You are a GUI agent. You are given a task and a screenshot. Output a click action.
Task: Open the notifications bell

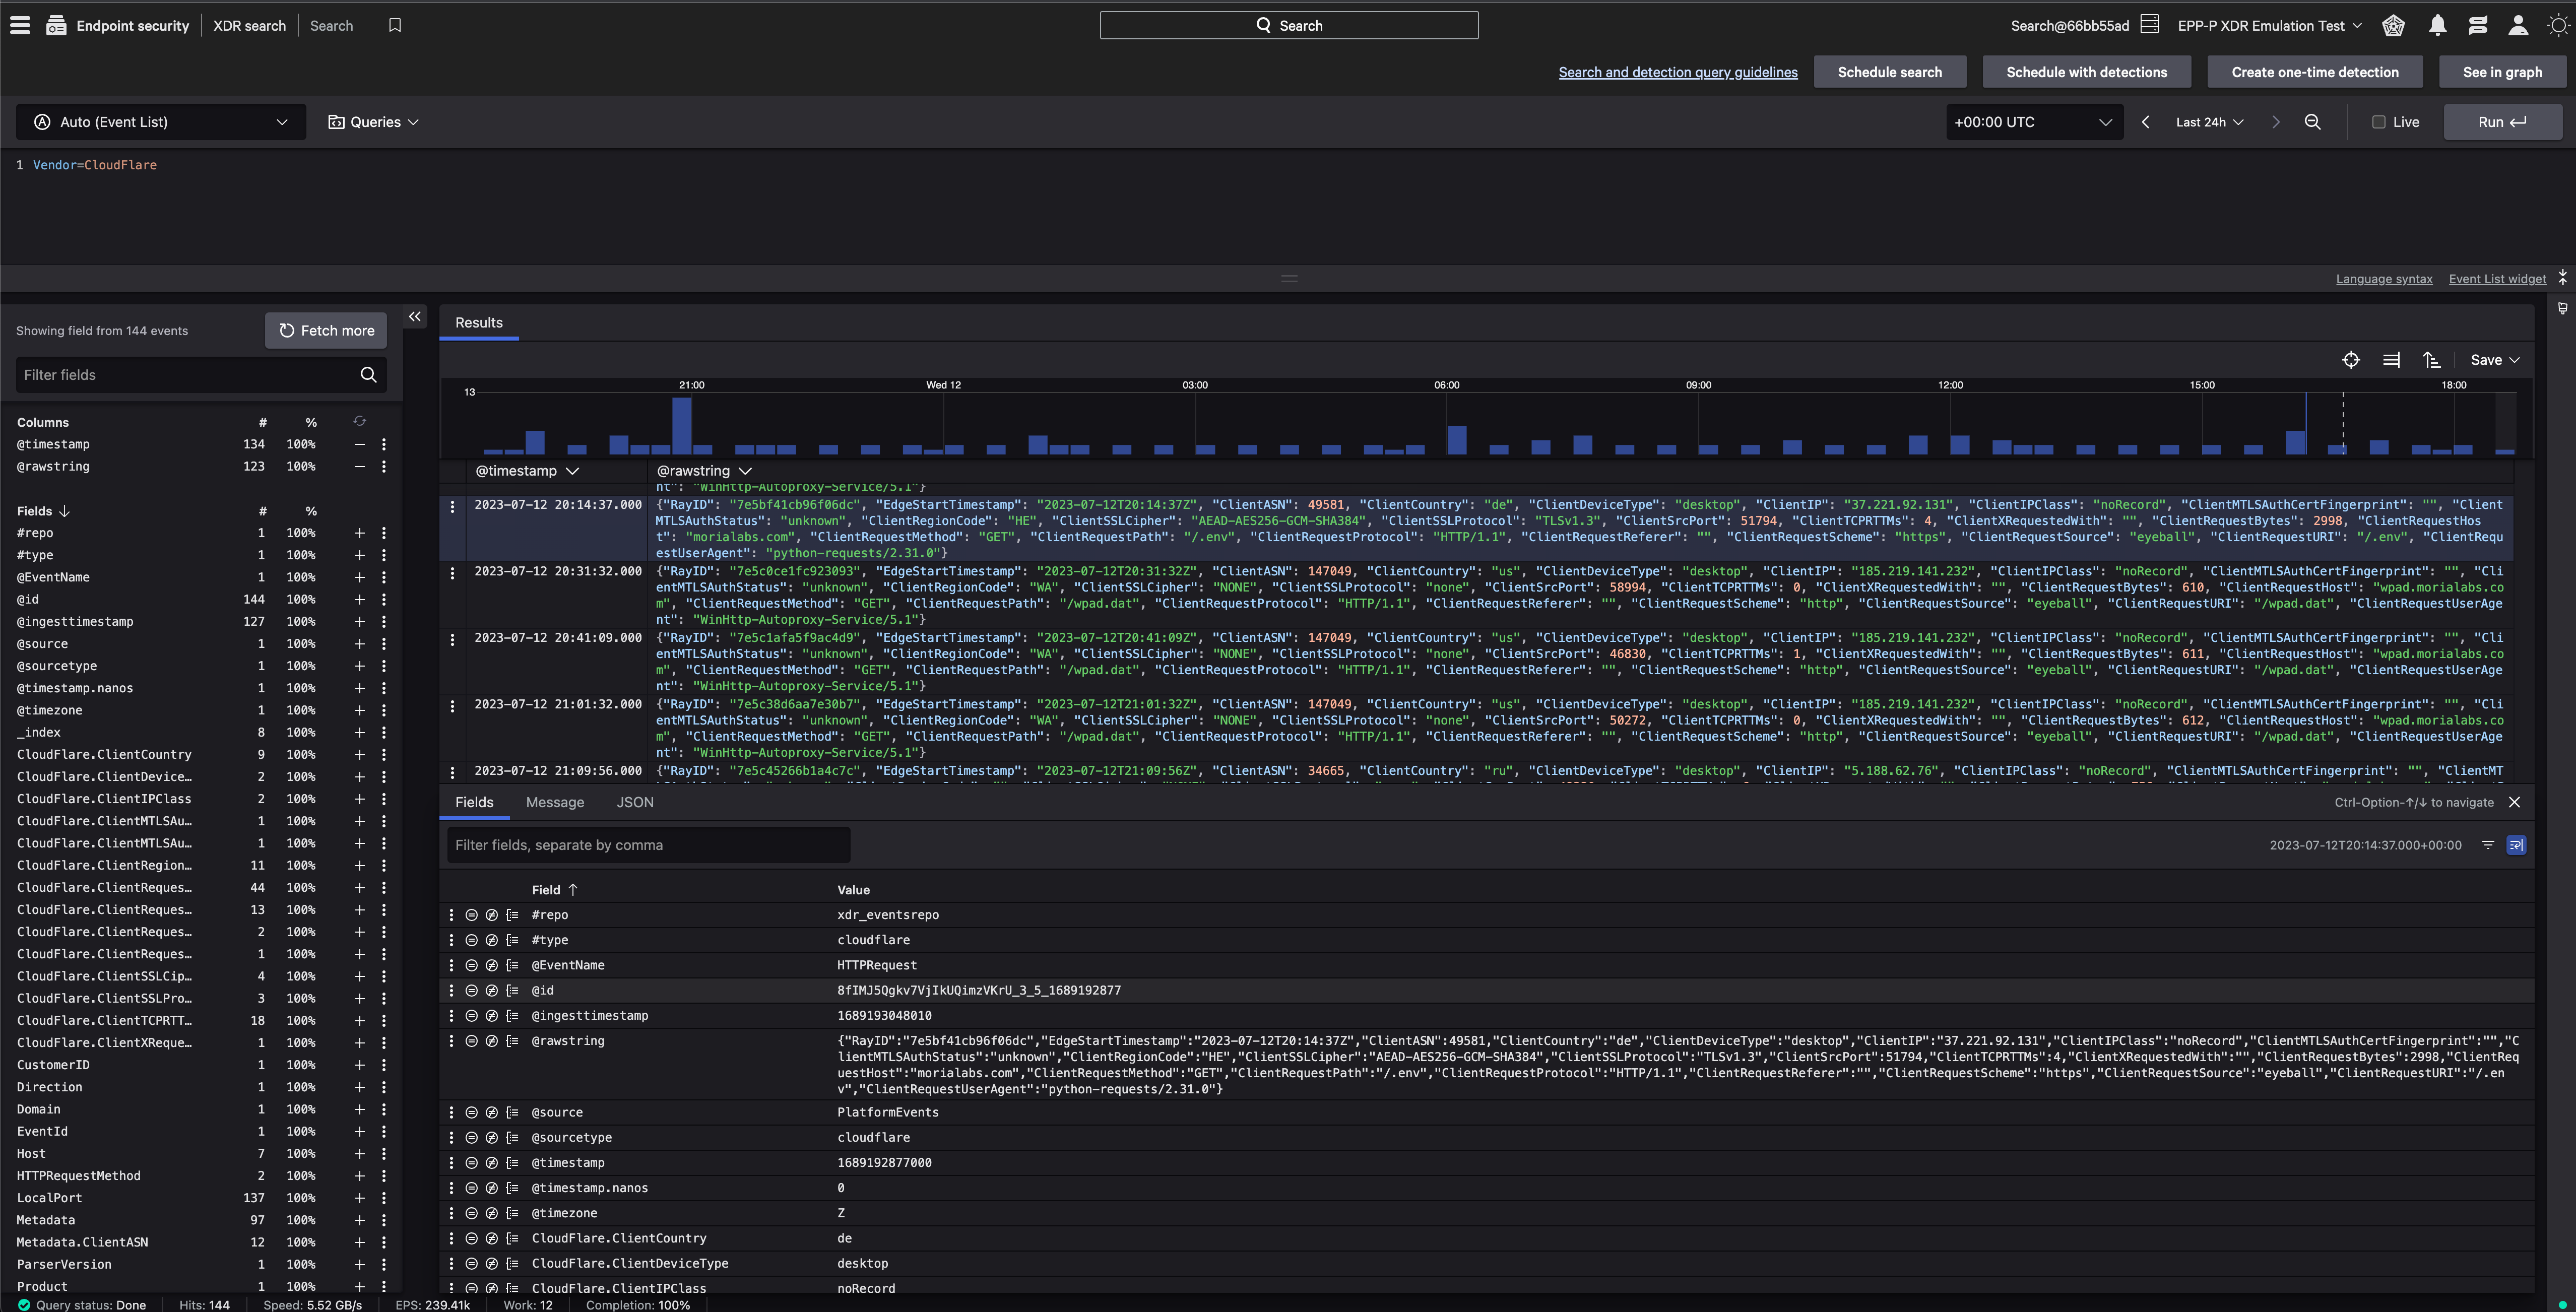[x=2437, y=26]
